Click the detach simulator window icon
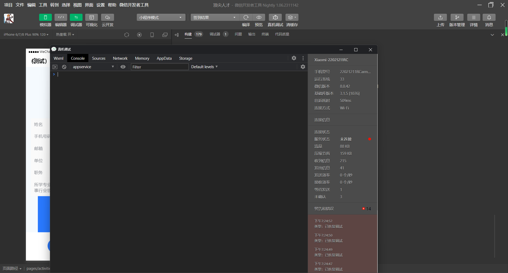 [165, 35]
